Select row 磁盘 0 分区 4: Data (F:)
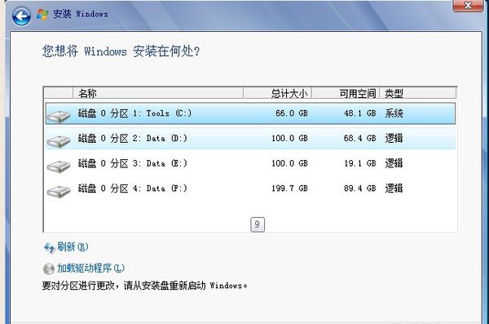Viewport: 489px width, 324px height. (250, 189)
